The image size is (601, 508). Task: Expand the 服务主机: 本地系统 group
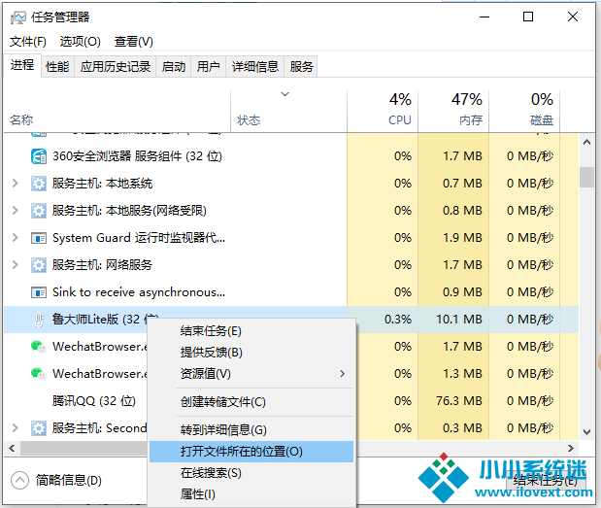click(x=16, y=184)
